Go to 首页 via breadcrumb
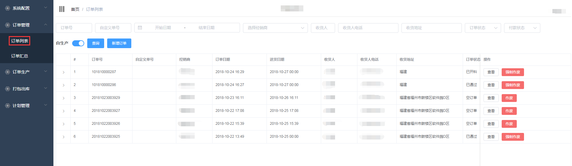The height and width of the screenshot is (166, 572). pyautogui.click(x=75, y=9)
